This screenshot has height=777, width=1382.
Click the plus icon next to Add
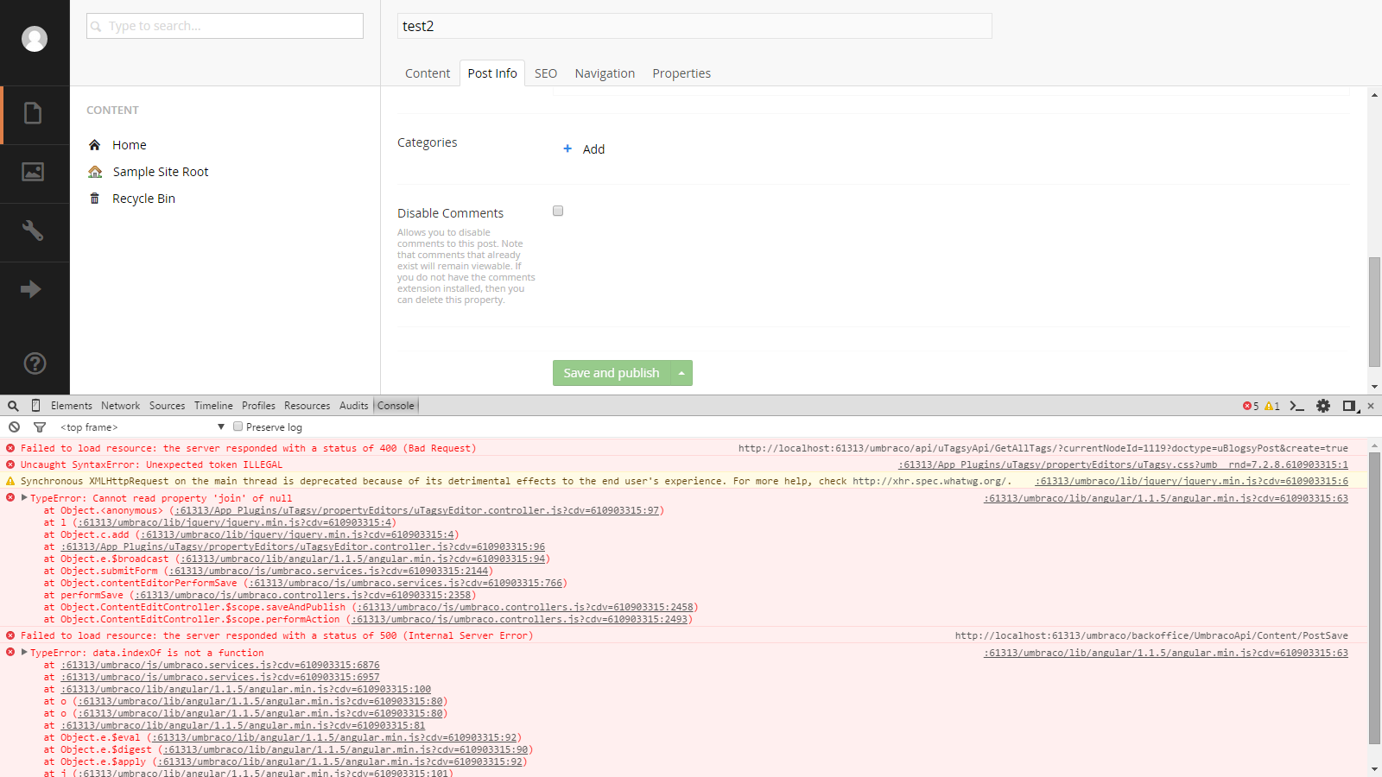[567, 148]
